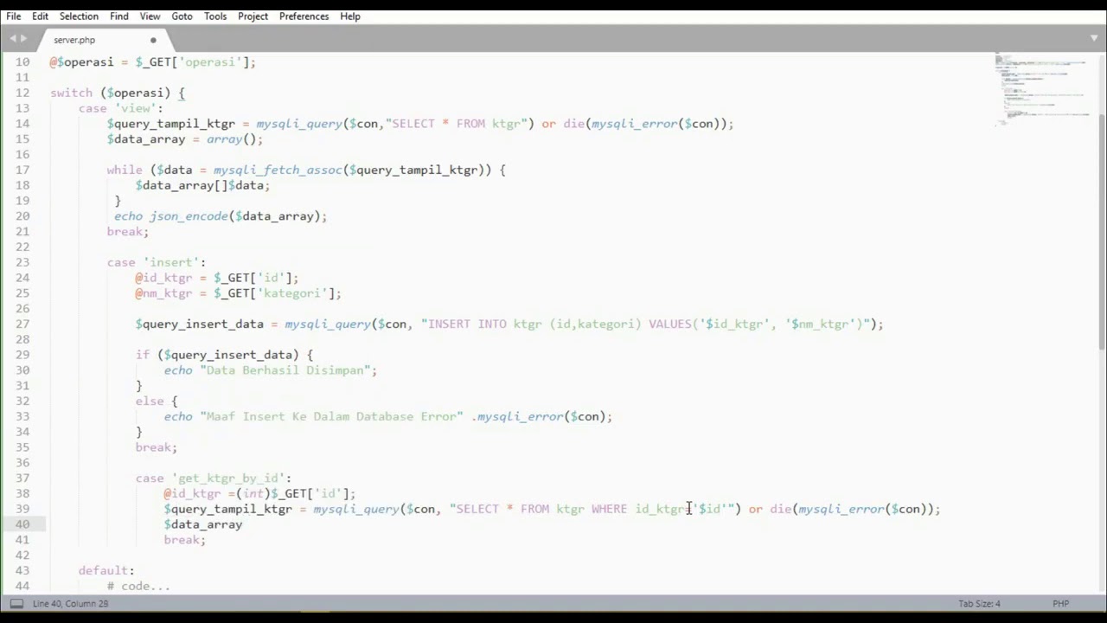Open the File menu
This screenshot has width=1107, height=623.
coord(14,16)
